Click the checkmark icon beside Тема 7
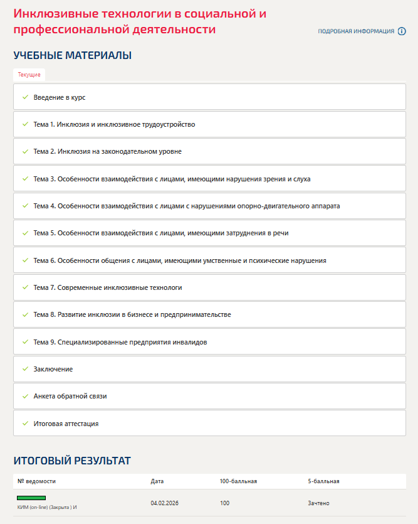Viewport: 418px width, 524px height. pos(25,287)
